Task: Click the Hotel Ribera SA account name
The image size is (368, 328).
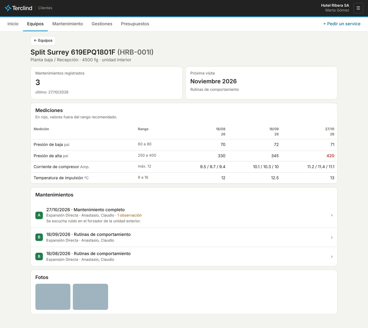Action: [335, 6]
